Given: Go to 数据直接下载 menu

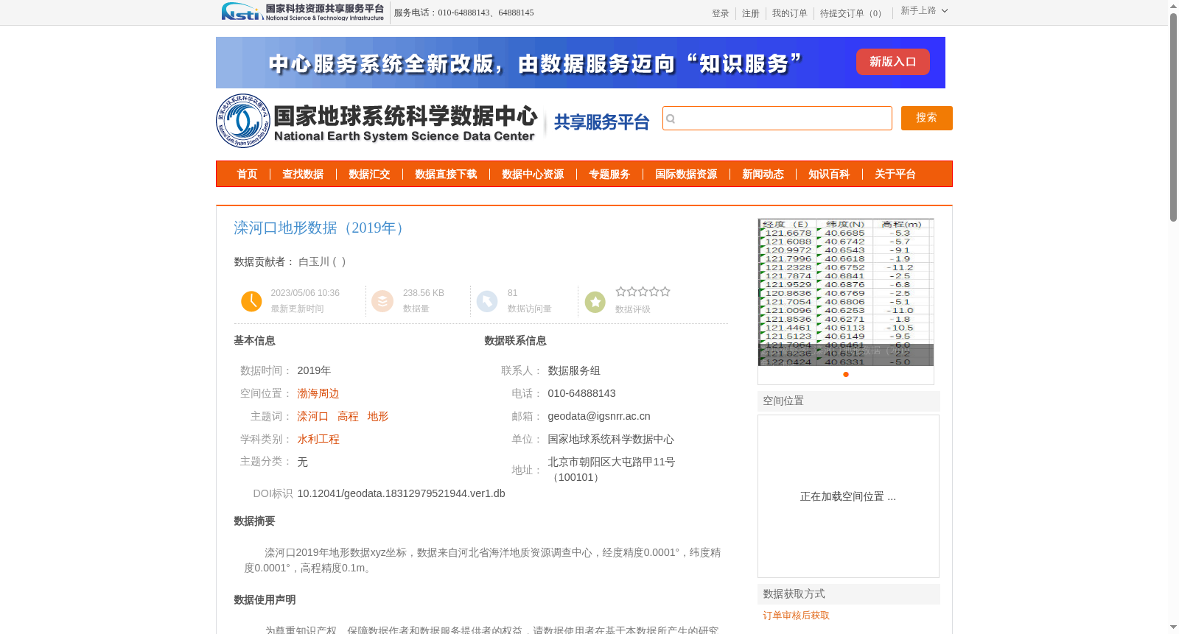Looking at the screenshot, I should 446,175.
